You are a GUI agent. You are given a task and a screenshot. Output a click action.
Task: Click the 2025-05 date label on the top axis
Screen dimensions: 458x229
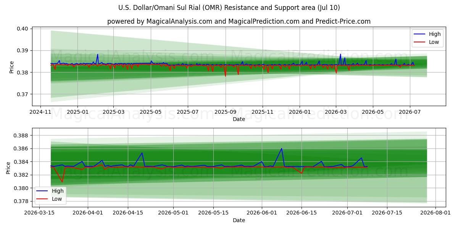(x=151, y=112)
